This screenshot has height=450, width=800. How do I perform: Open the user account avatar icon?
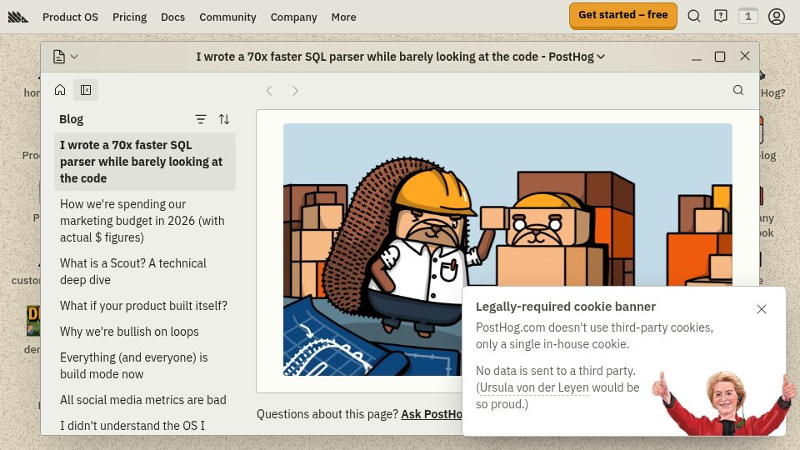tap(777, 17)
